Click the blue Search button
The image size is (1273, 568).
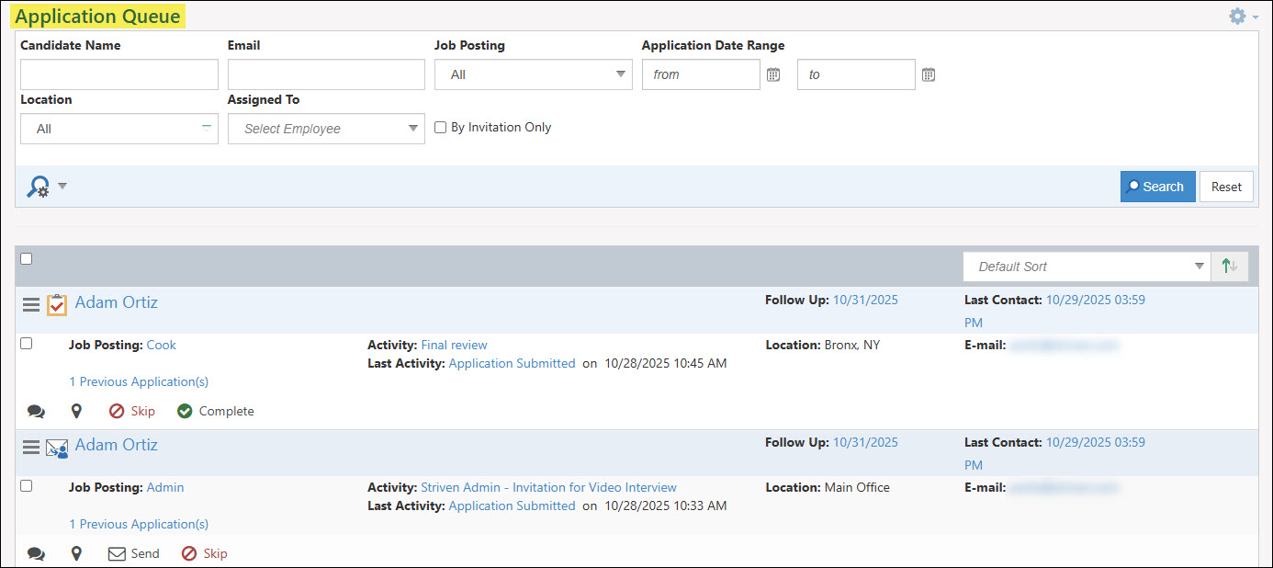(1157, 187)
